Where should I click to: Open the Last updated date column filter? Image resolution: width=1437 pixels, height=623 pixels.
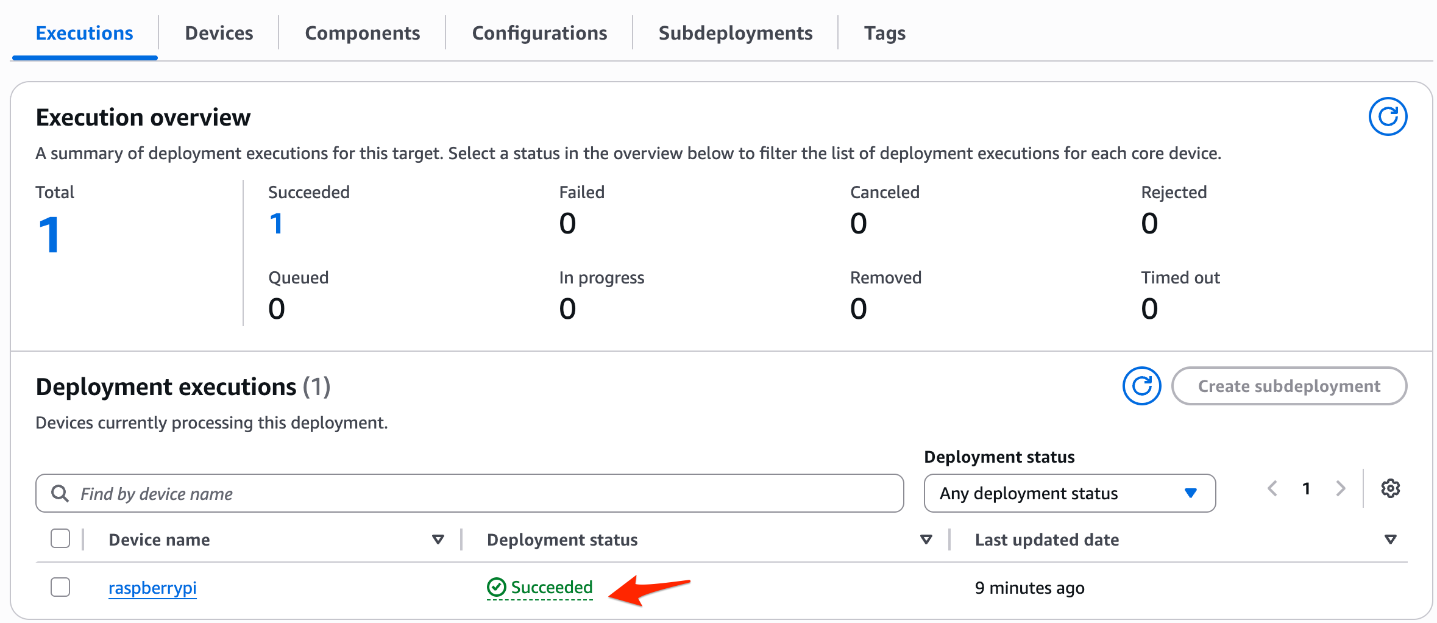pyautogui.click(x=1391, y=539)
